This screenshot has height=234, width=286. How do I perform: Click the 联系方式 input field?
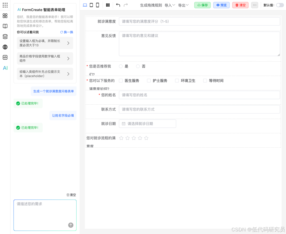pos(199,109)
